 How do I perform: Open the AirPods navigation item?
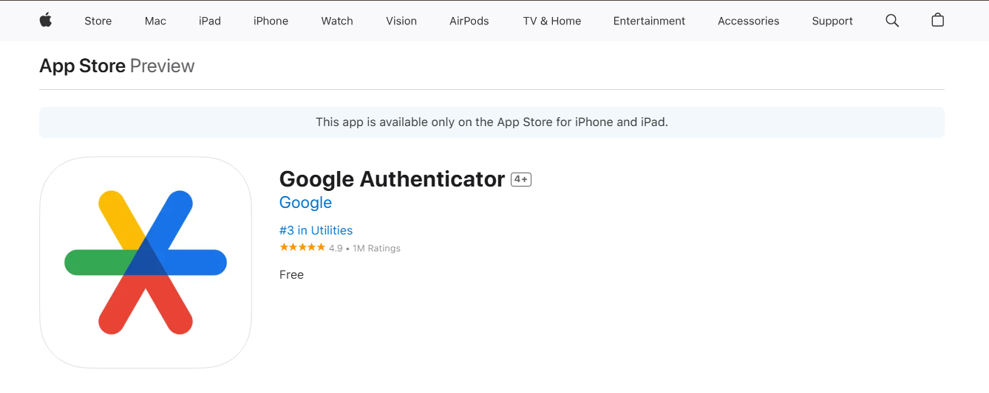click(469, 21)
